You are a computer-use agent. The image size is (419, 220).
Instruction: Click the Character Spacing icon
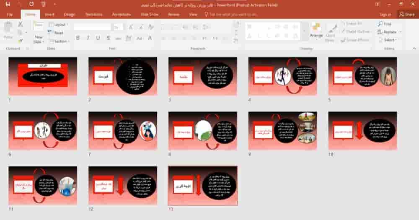(x=129, y=38)
